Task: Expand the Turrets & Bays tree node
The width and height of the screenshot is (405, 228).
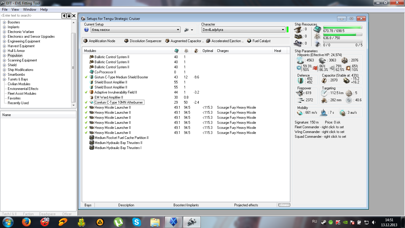Action: pyautogui.click(x=4, y=79)
